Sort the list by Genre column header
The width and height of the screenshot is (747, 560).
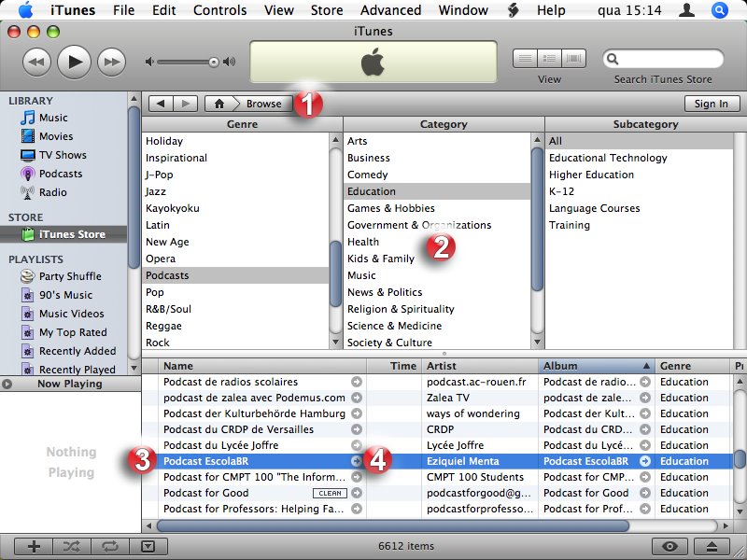(x=692, y=366)
